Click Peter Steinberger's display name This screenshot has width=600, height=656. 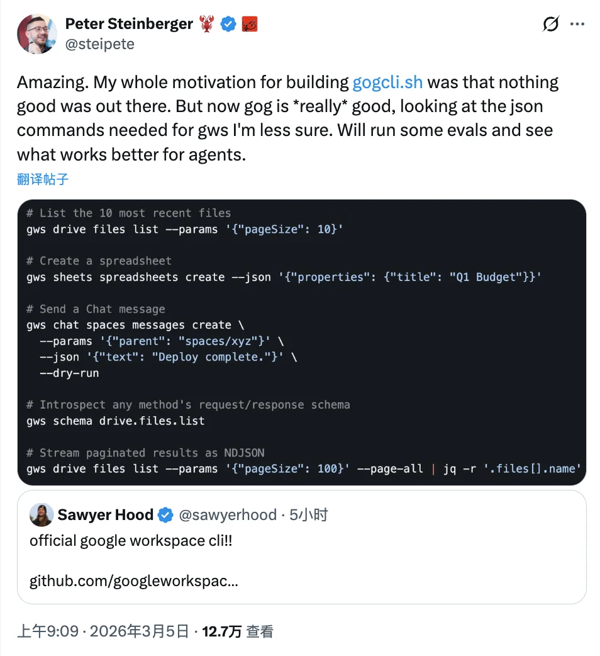coord(129,23)
